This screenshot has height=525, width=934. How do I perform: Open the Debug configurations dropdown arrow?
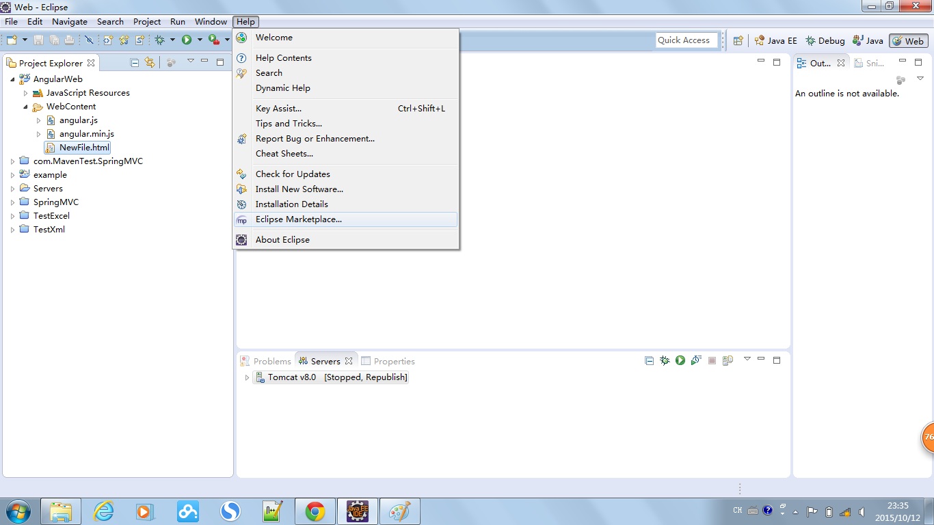(172, 40)
